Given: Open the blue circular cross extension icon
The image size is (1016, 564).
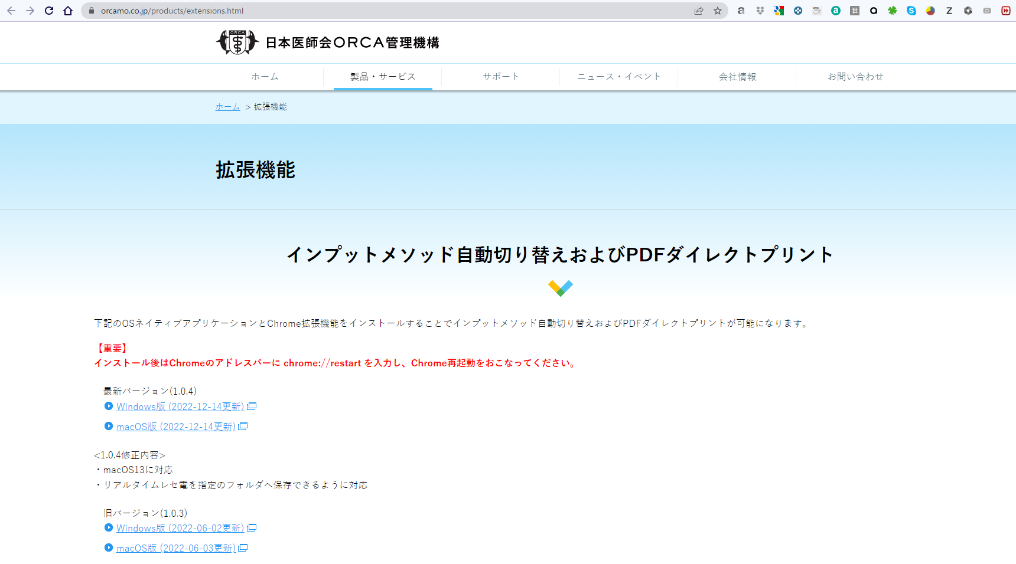Looking at the screenshot, I should [x=798, y=11].
